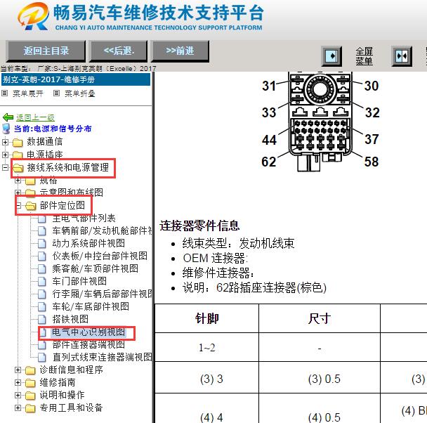
Task: Expand 说明和操作 with plus
Action: (x=18, y=395)
